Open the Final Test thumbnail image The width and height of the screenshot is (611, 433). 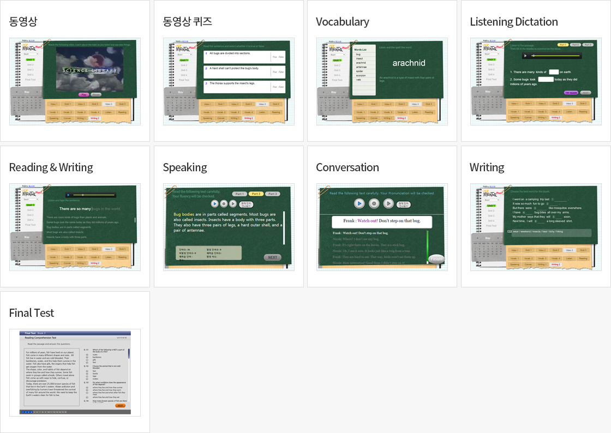pyautogui.click(x=75, y=372)
